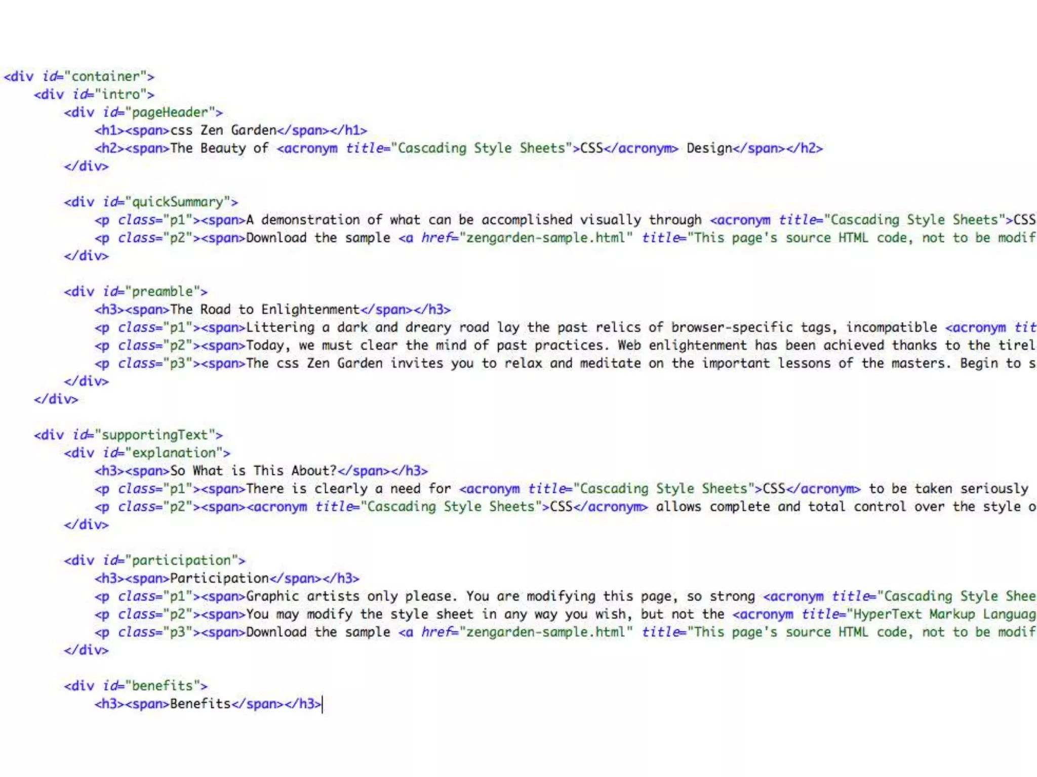
Task: Click 'Littering a dark and dreary' text
Action: pos(348,327)
